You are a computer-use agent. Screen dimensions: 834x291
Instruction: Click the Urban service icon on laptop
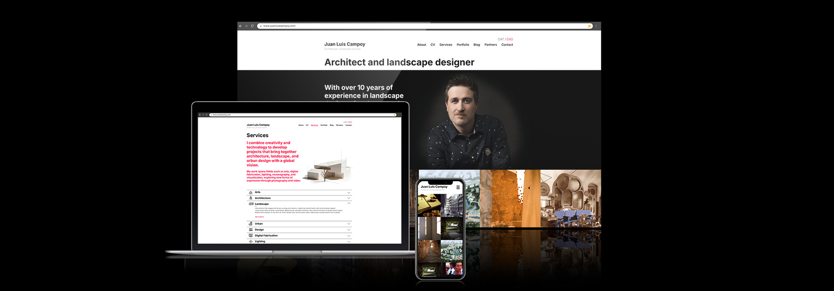(251, 224)
